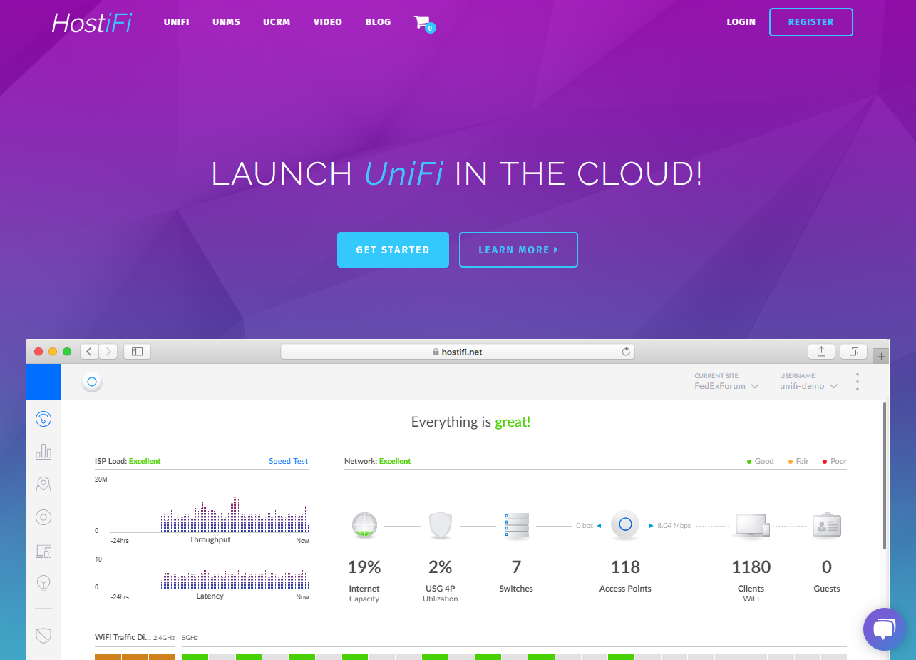Viewport: 916px width, 660px height.
Task: Open the statistics bar chart icon
Action: [x=43, y=451]
